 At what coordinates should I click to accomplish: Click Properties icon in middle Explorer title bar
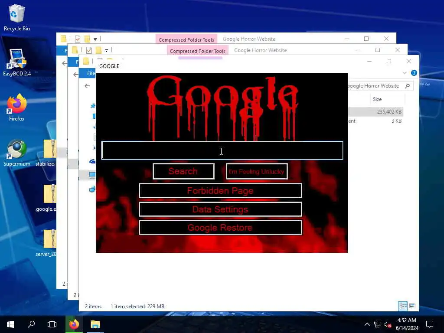[x=88, y=50]
